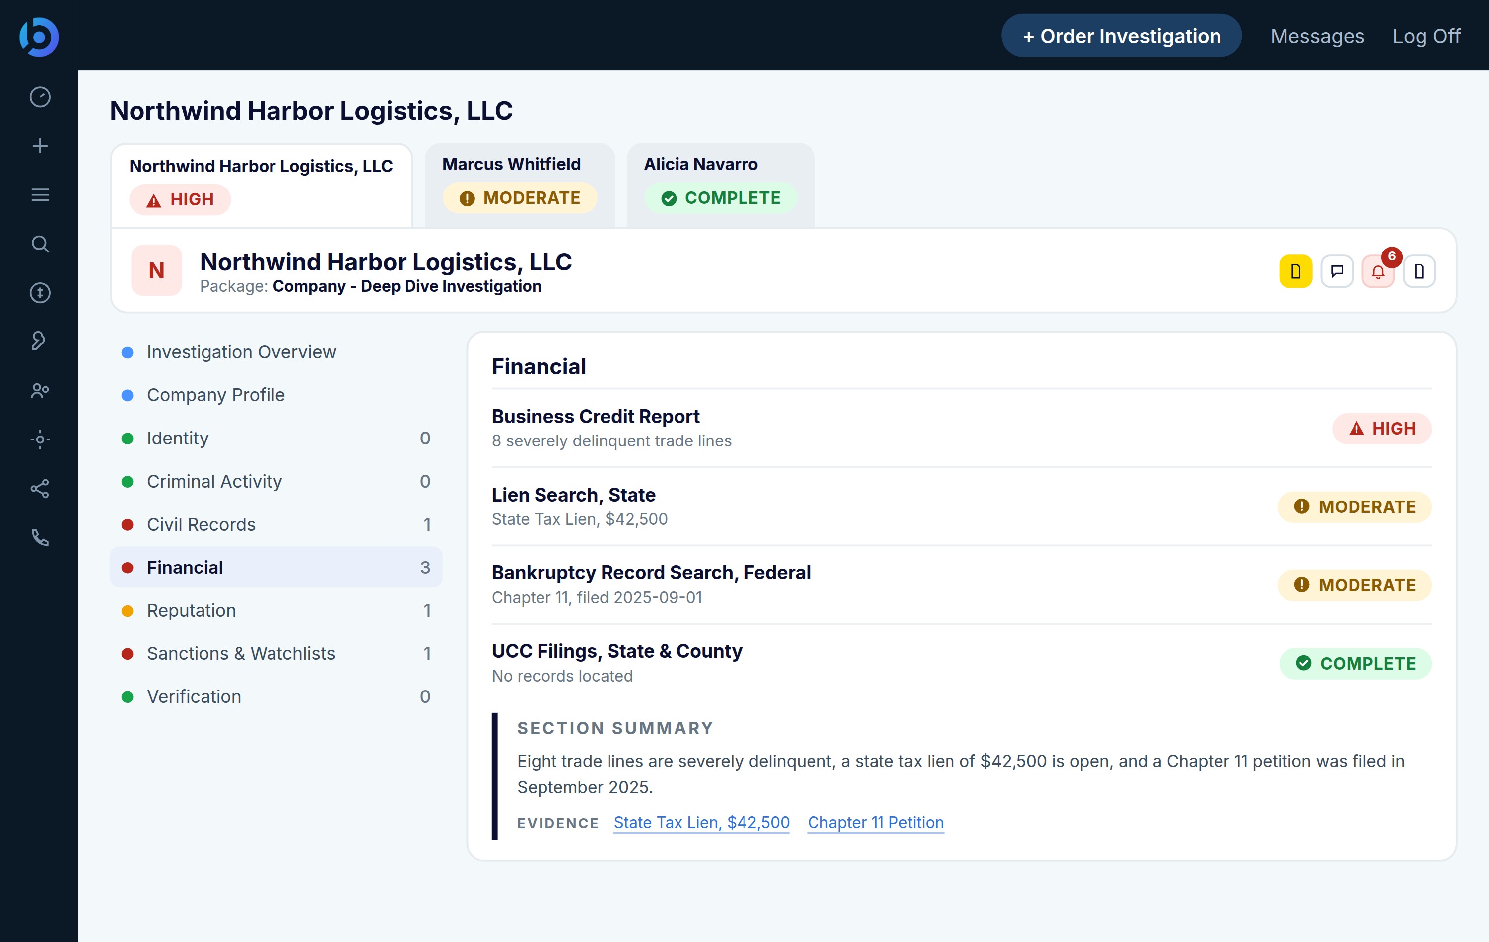Click the Order Investigation button

click(1121, 36)
